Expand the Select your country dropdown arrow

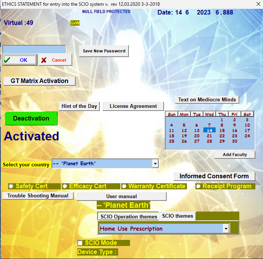point(155,163)
